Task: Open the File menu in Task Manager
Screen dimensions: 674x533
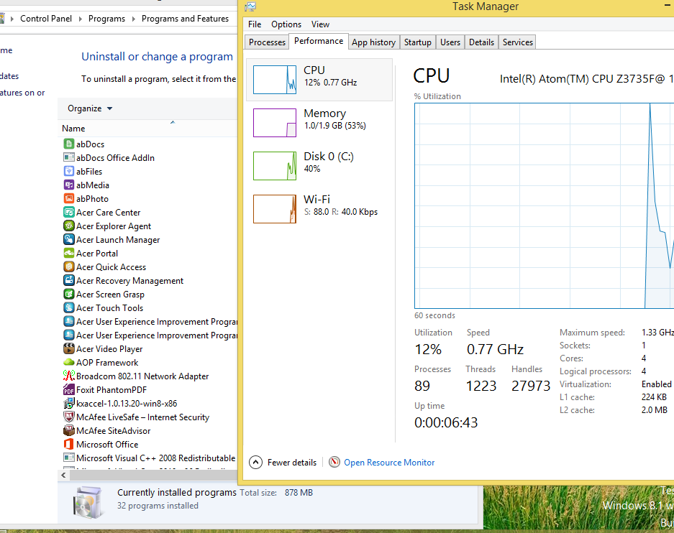Action: coord(255,24)
